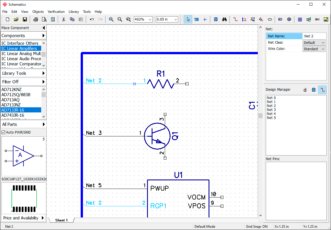
Task: Select the Place Text ABC tool
Action: tap(317, 19)
